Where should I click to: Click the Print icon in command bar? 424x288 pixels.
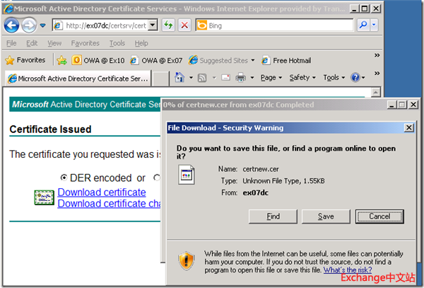click(240, 77)
